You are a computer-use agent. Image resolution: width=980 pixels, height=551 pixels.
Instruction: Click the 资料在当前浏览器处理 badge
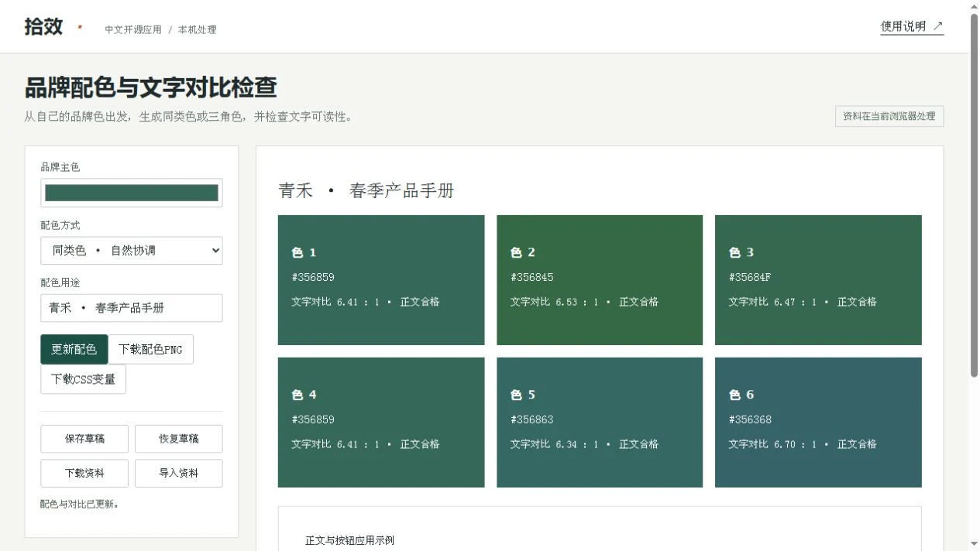point(889,116)
